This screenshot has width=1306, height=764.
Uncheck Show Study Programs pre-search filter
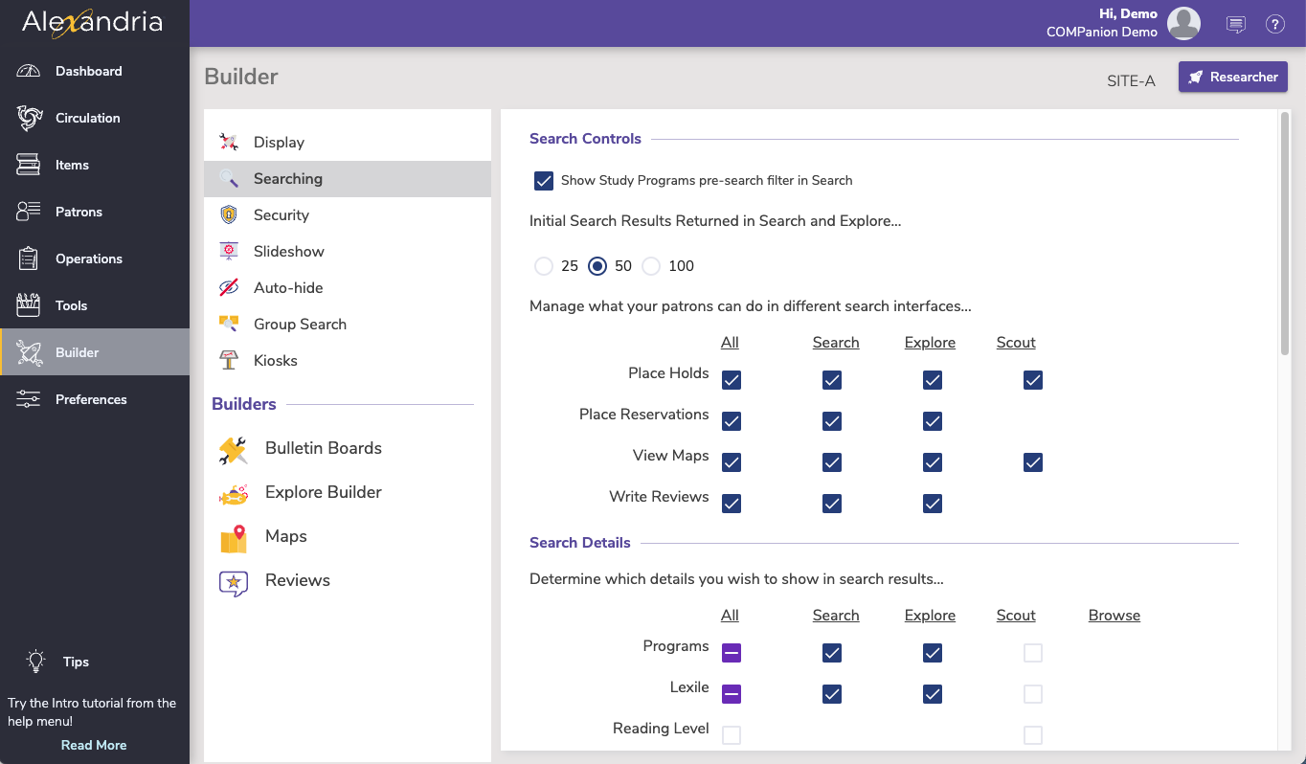click(x=544, y=180)
